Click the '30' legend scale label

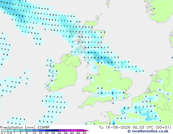pos(59,133)
